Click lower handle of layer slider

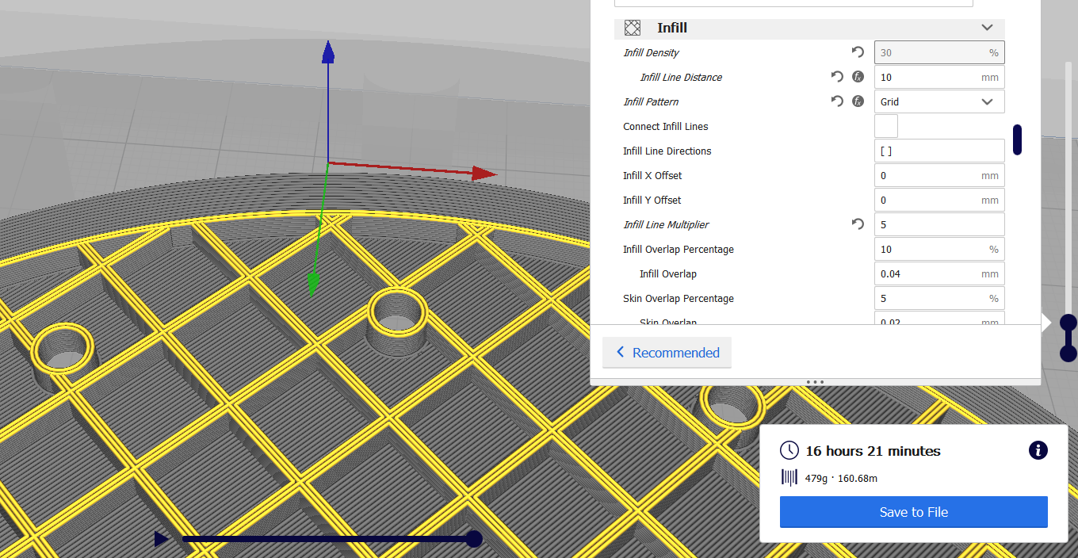coord(1068,354)
